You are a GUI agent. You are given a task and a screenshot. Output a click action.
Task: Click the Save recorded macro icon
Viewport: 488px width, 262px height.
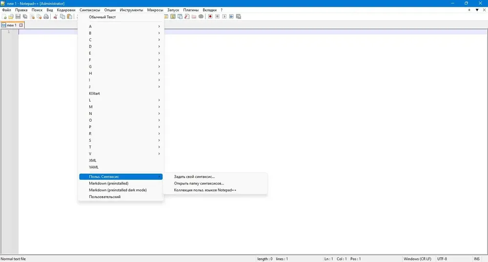239,17
